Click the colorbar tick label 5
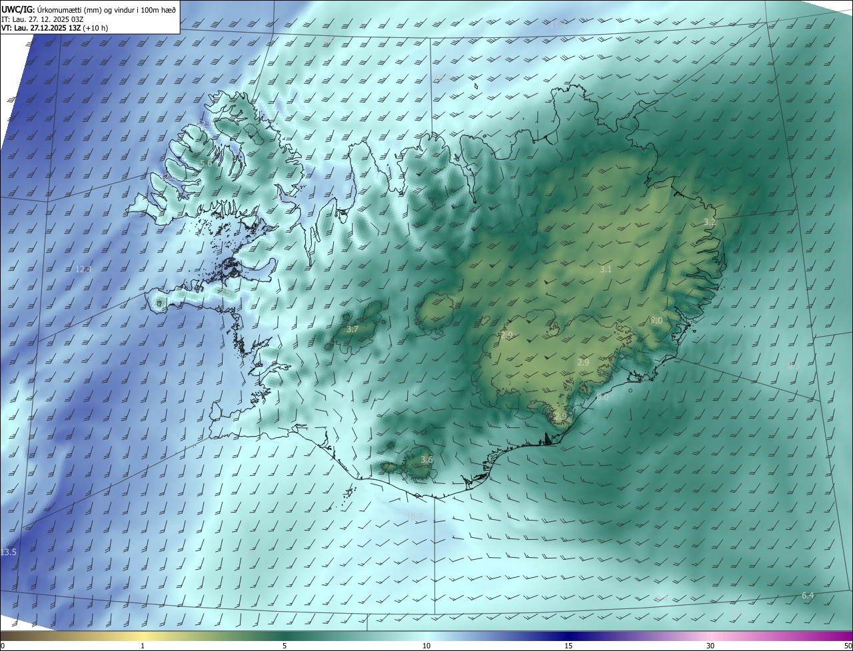 [x=285, y=646]
